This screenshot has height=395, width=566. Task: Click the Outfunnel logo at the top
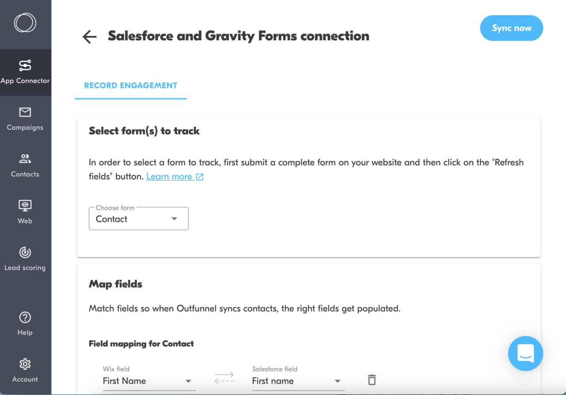tap(25, 23)
